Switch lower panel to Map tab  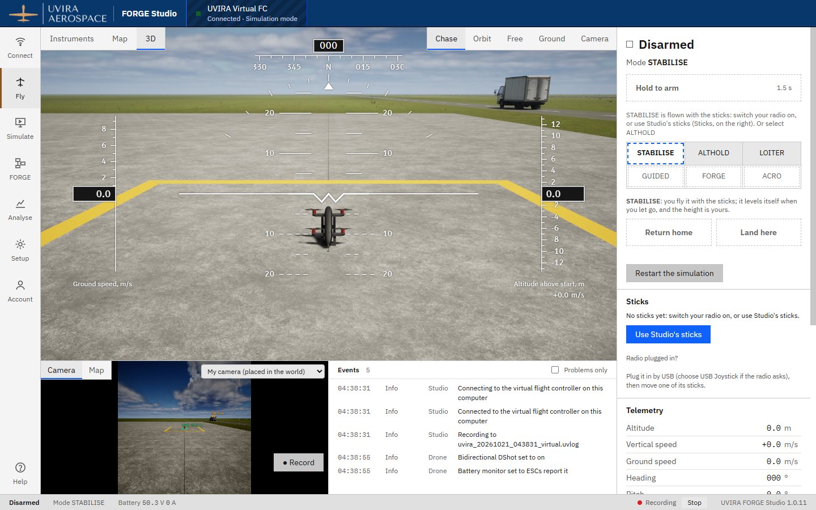click(x=96, y=370)
